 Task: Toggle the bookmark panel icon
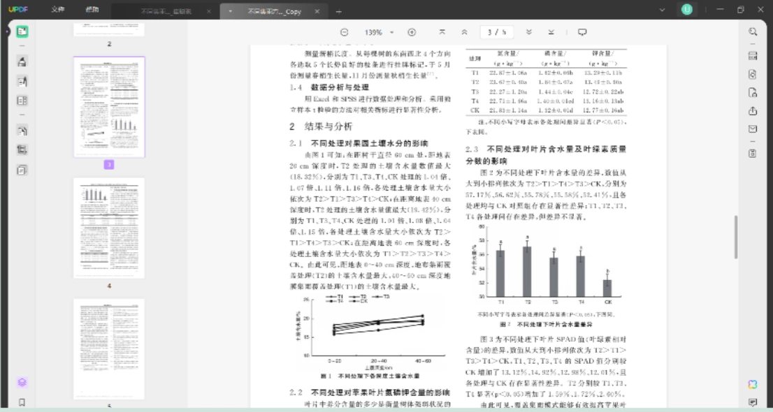tap(22, 402)
